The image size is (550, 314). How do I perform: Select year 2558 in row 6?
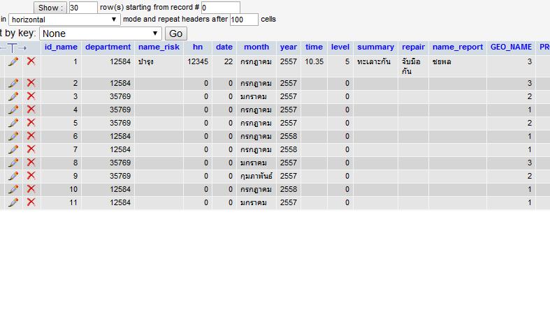[x=289, y=136]
